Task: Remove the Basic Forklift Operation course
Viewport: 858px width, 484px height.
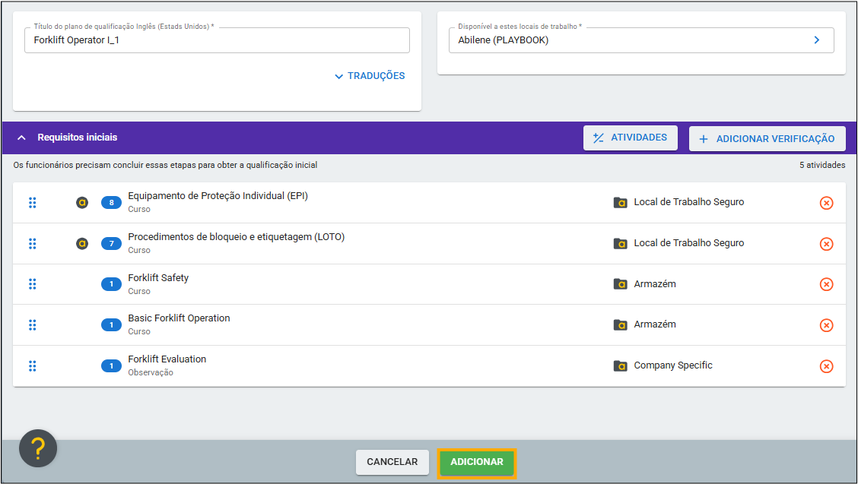Action: tap(826, 325)
